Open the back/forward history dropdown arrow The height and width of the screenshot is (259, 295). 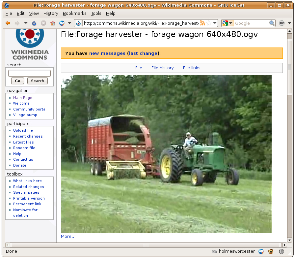[x=26, y=23]
